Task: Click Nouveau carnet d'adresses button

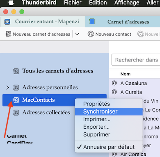Action: [38, 34]
